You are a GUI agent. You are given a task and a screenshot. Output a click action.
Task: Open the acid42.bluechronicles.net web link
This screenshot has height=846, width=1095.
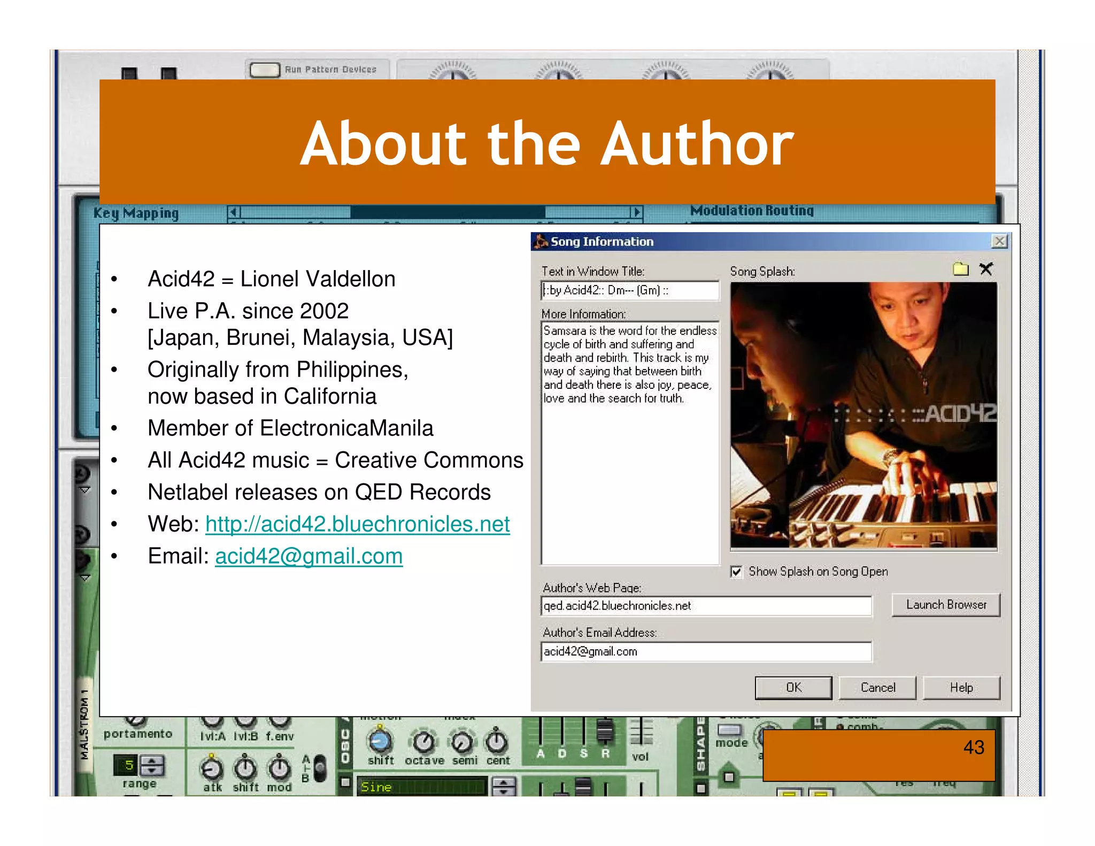pyautogui.click(x=357, y=524)
